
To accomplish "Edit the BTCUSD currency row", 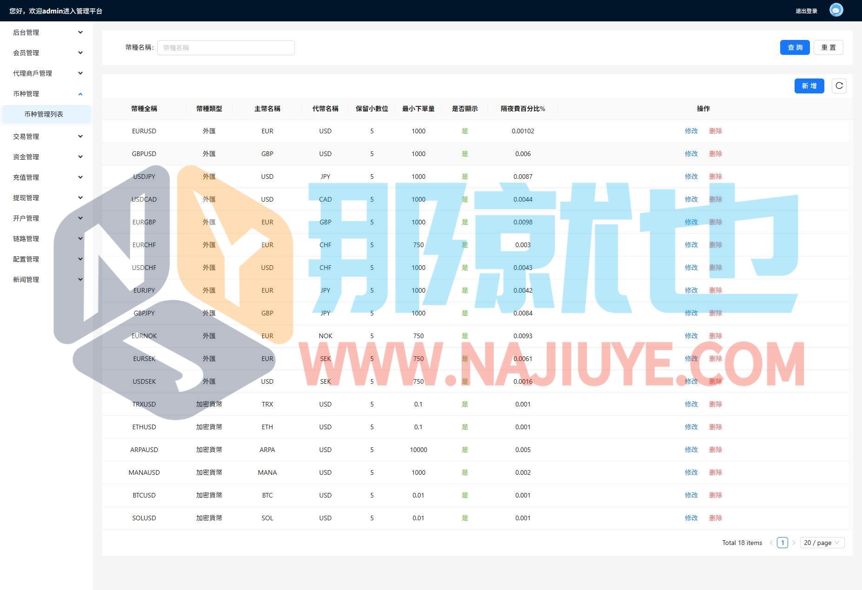I will (691, 495).
